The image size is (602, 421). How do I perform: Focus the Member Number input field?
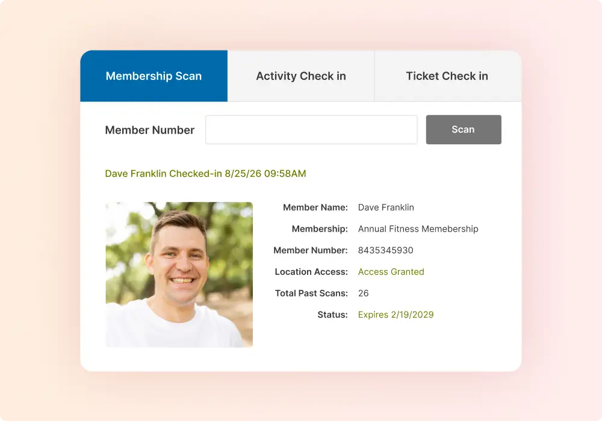311,130
